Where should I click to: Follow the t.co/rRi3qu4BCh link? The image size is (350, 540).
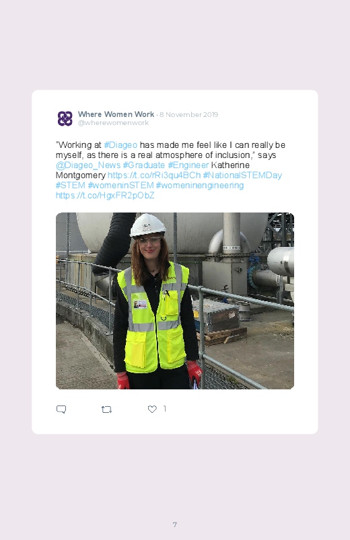[x=154, y=176]
